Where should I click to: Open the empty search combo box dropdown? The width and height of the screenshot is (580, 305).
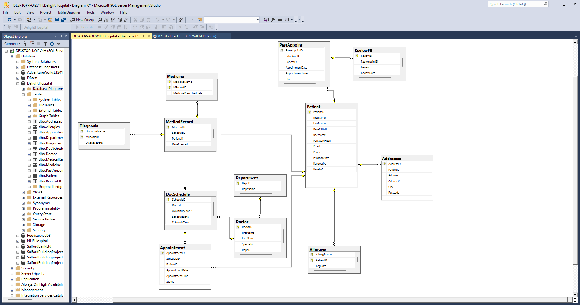pos(258,20)
